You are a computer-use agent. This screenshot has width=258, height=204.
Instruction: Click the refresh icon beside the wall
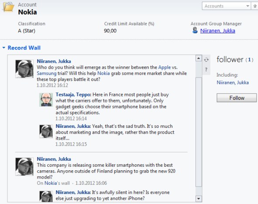[x=206, y=60]
